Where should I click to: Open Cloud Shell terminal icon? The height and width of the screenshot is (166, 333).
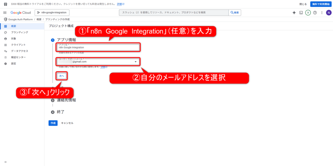click(301, 13)
